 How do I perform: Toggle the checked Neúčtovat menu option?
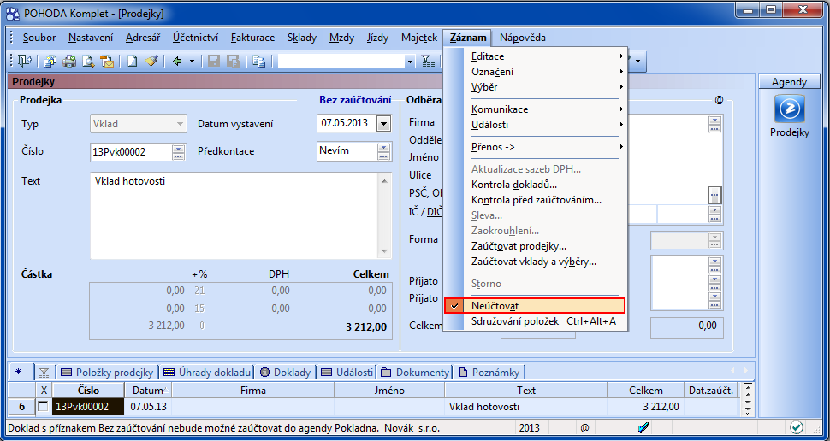pyautogui.click(x=535, y=306)
